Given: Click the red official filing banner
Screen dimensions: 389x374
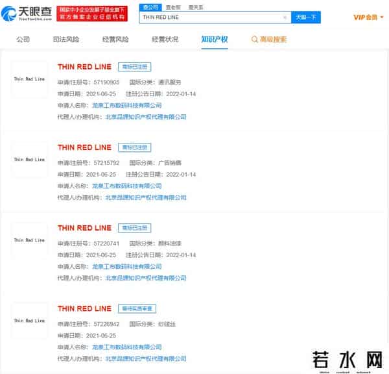Looking at the screenshot, I should coord(92,14).
